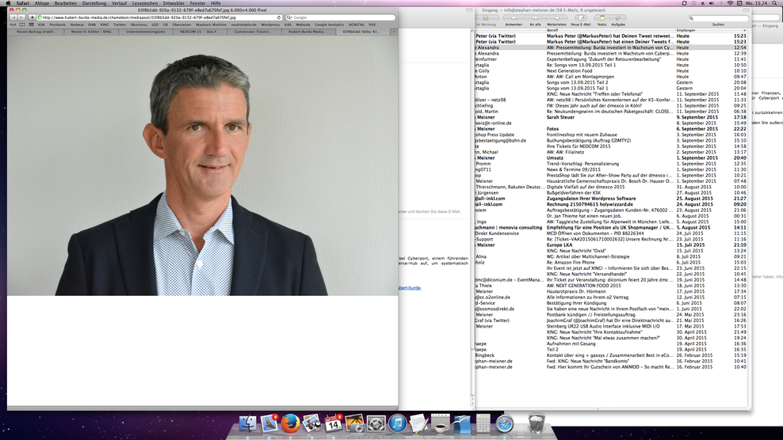Open the Trash in the Dock
783x440 pixels.
coord(537,423)
